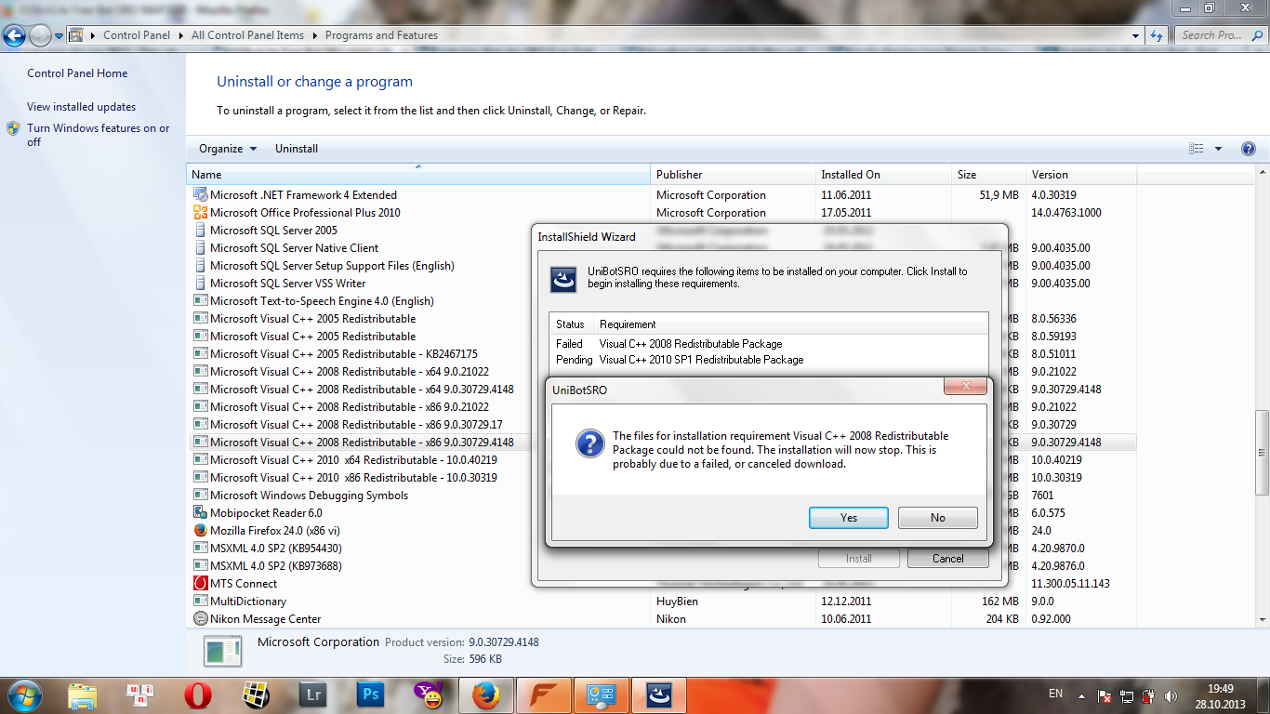Select Nikon Message Center icon
This screenshot has height=714, width=1270.
pos(200,619)
